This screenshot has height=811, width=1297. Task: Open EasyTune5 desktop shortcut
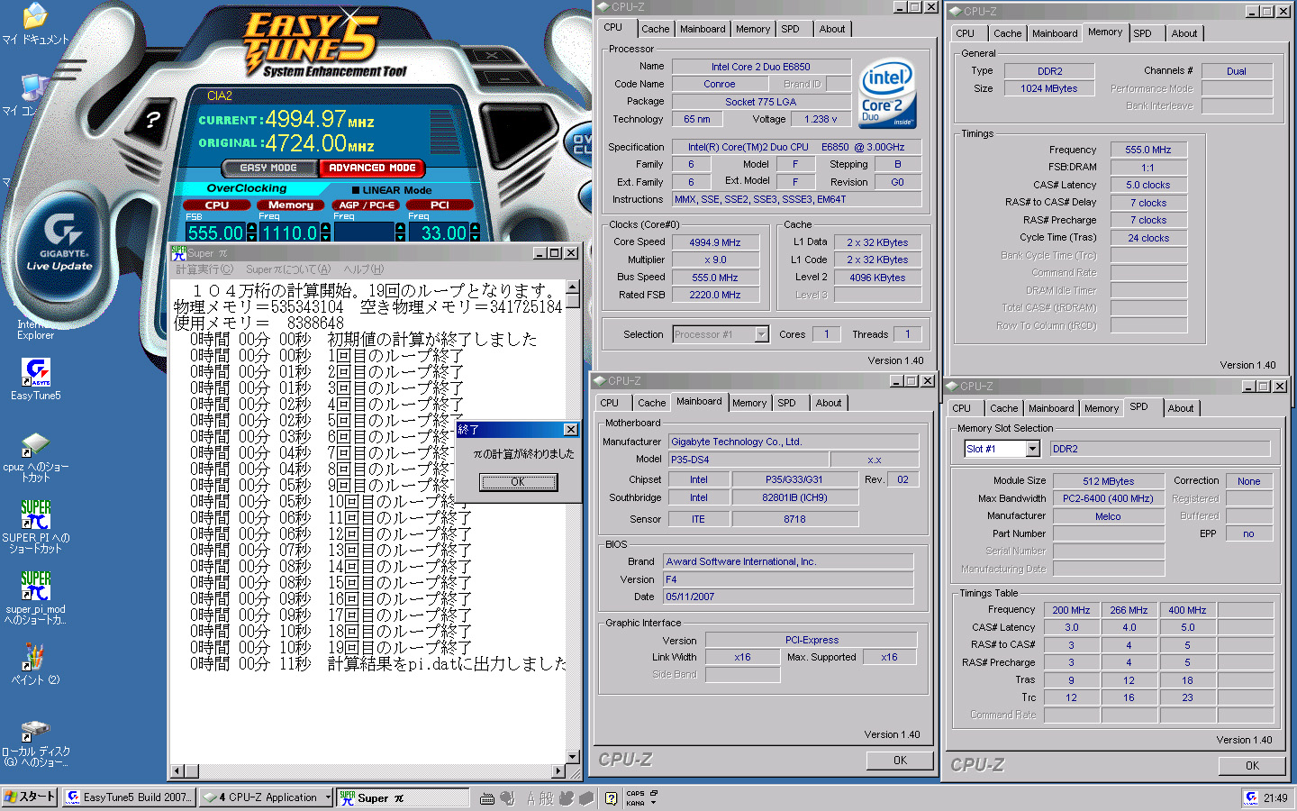coord(36,372)
